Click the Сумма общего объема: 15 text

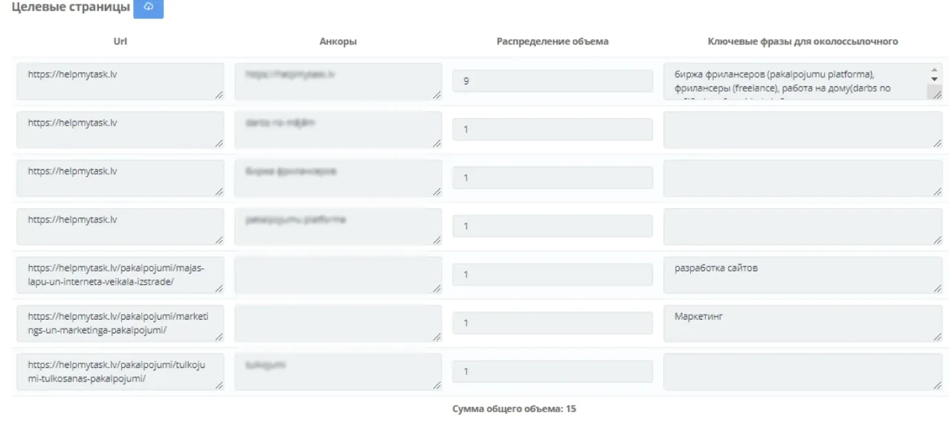(x=514, y=408)
